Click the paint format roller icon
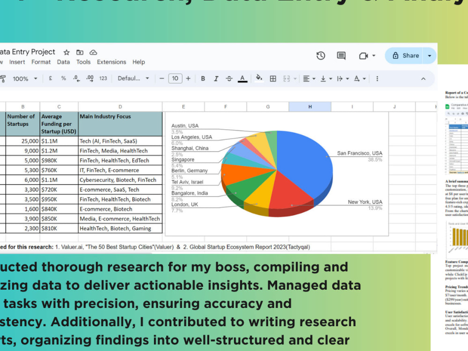Screen dimensions: 468x351 click(3, 79)
